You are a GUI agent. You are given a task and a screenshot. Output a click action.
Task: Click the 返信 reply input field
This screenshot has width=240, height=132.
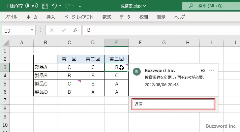tap(173, 104)
